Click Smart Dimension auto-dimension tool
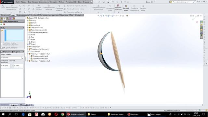This screenshot has width=208, height=117. click(12, 8)
